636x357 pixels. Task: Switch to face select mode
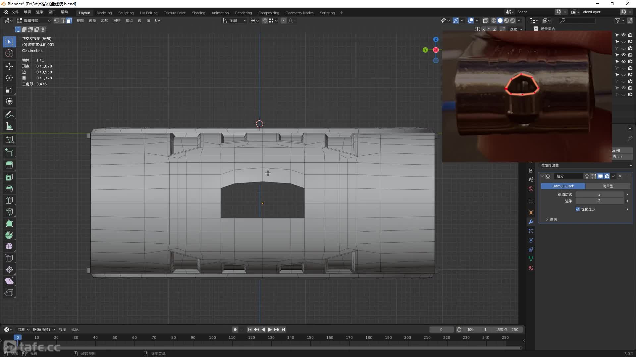tap(69, 20)
